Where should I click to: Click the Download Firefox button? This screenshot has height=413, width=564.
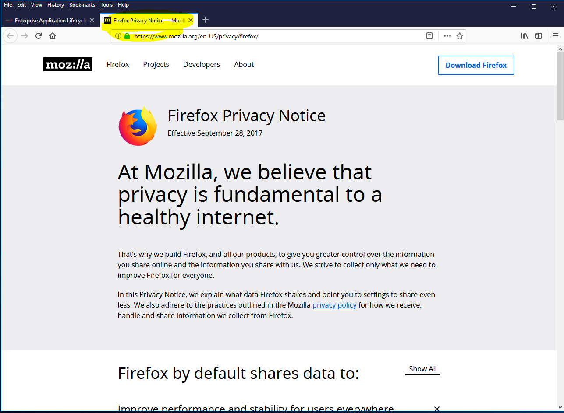coord(476,65)
